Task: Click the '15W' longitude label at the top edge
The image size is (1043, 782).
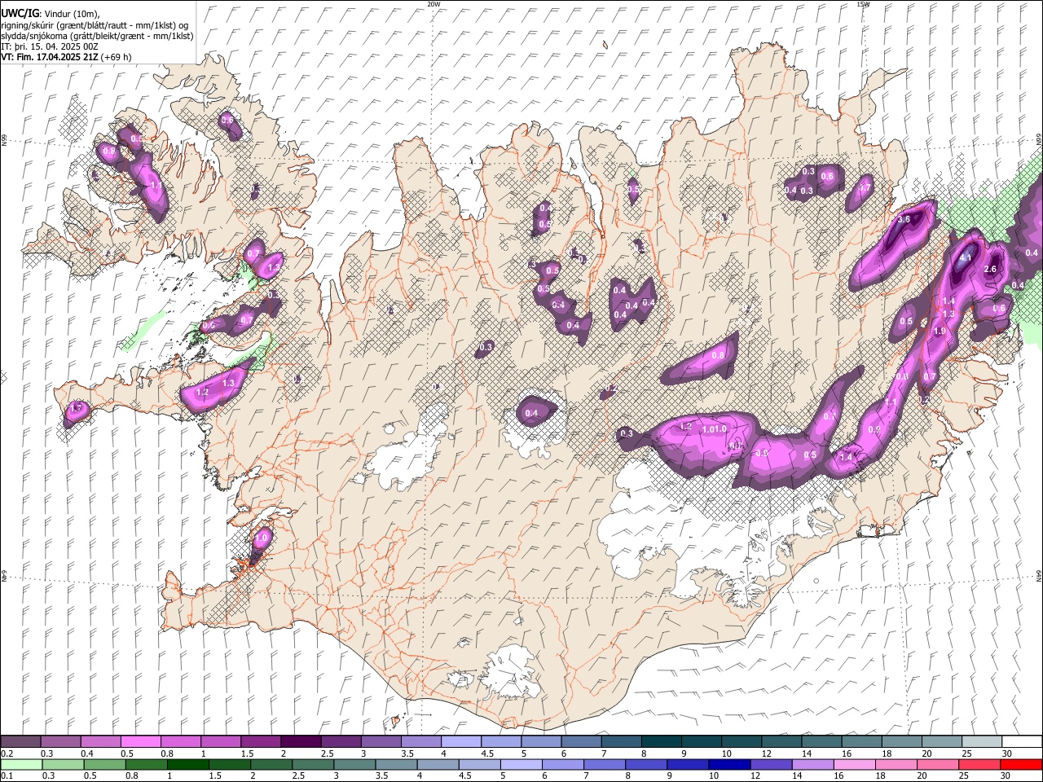Action: click(x=863, y=4)
